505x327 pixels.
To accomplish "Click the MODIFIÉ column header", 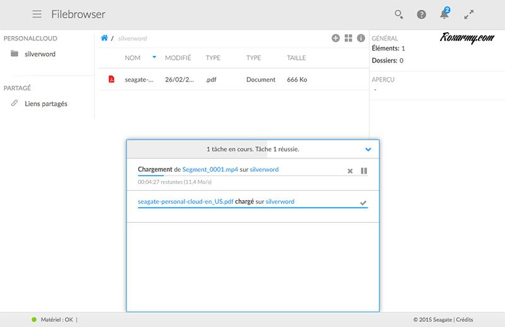I will pos(178,58).
